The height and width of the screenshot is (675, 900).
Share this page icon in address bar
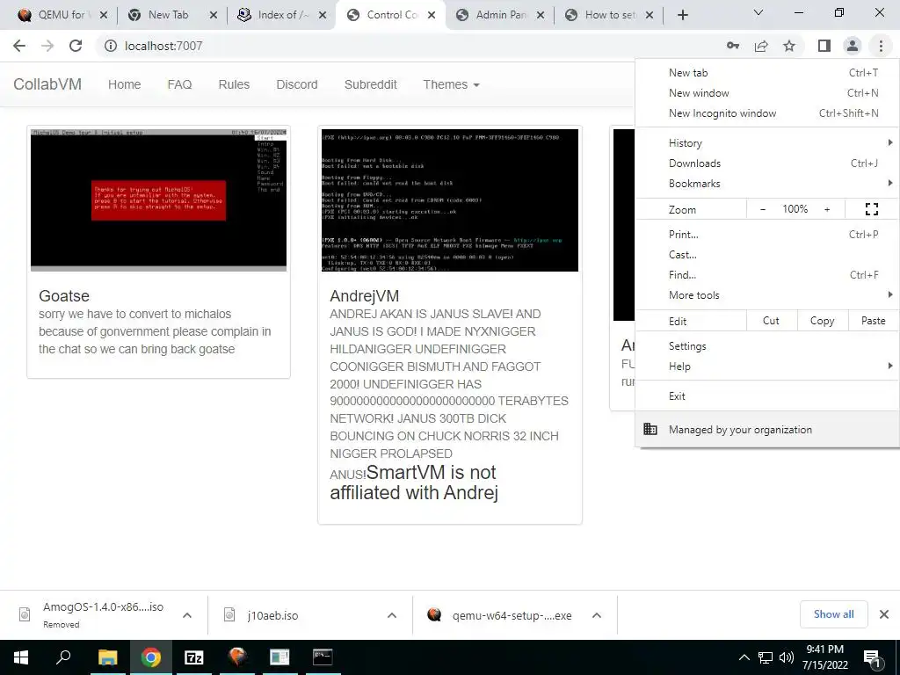click(x=761, y=46)
